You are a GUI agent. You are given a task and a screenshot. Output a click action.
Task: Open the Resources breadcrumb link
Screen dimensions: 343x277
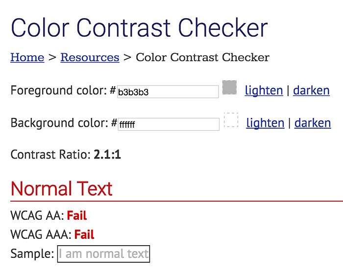coord(90,57)
